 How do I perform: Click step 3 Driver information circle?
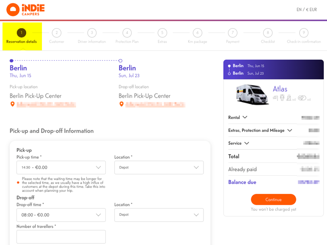click(92, 33)
